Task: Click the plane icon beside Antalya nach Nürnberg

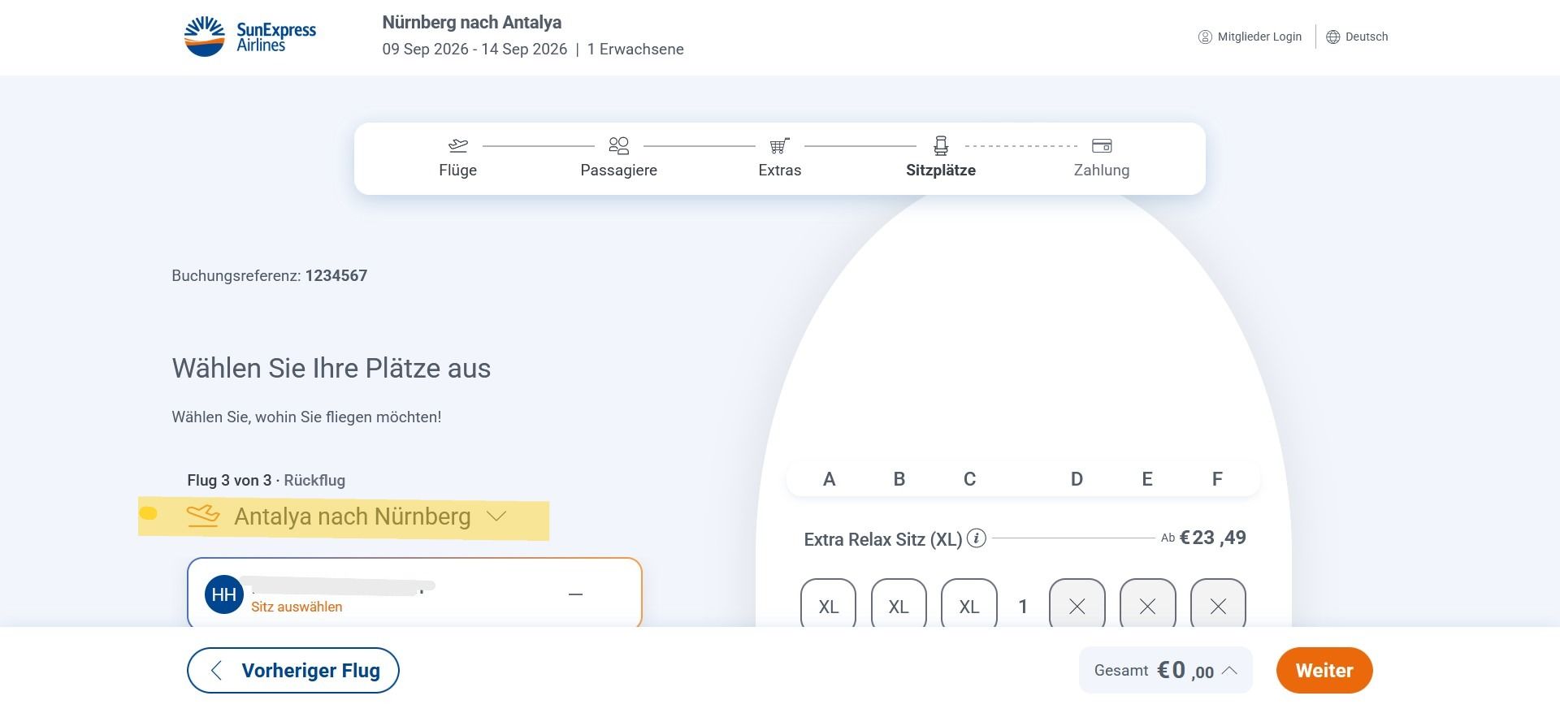Action: (203, 516)
